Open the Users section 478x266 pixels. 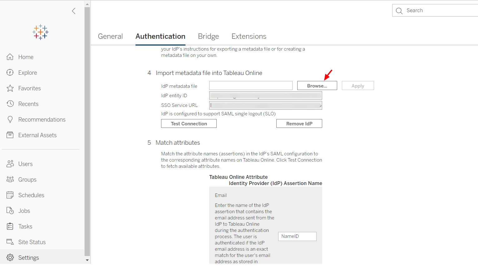coord(25,164)
